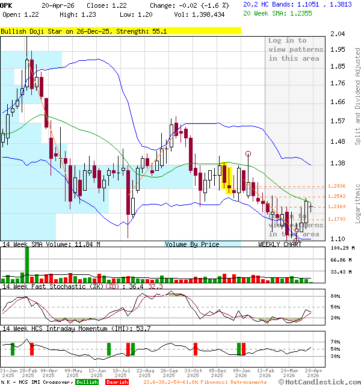Image resolution: width=361 pixels, height=385 pixels.
Task: Click the 1.2936 Fibonacci price level
Action: pos(338,186)
